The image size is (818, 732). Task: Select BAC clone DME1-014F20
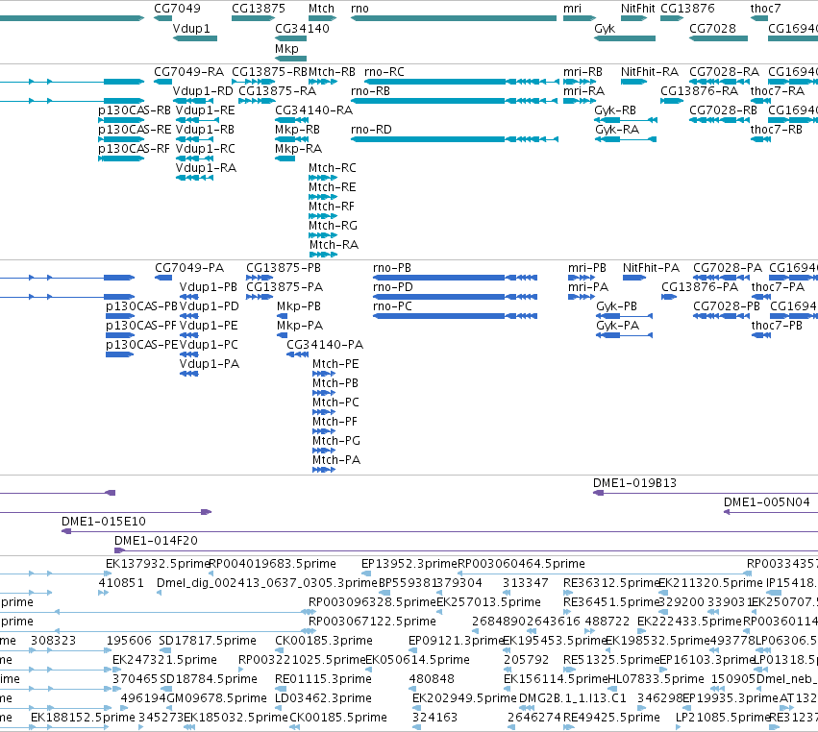pyautogui.click(x=156, y=541)
